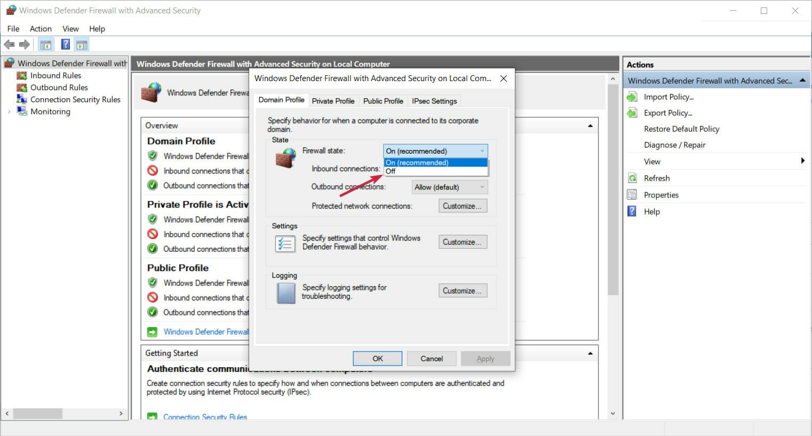Close the properties dialog with X

[x=503, y=78]
